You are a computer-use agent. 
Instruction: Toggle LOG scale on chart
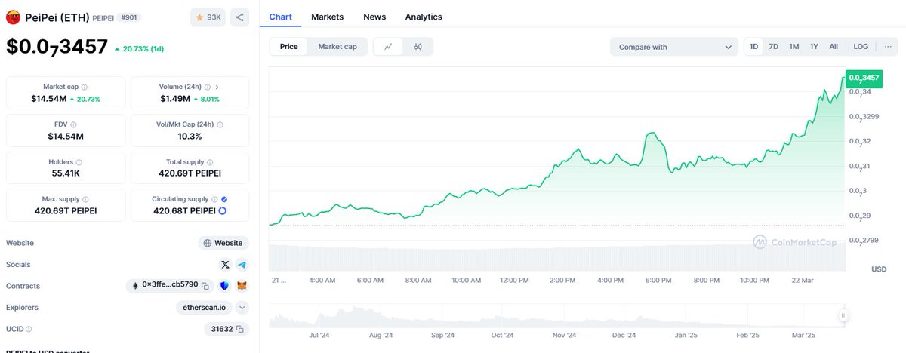tap(861, 47)
